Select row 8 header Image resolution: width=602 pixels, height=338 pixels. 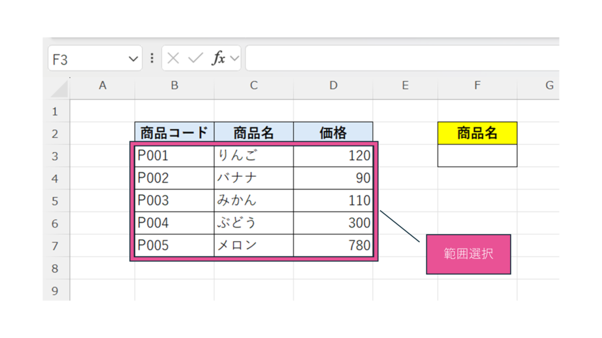(x=55, y=268)
